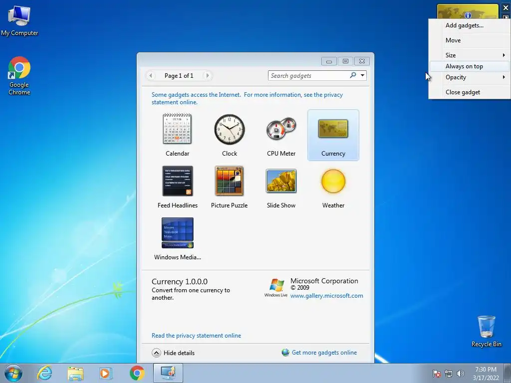Expand the Opacity submenu
This screenshot has width=511, height=383.
coord(469,77)
